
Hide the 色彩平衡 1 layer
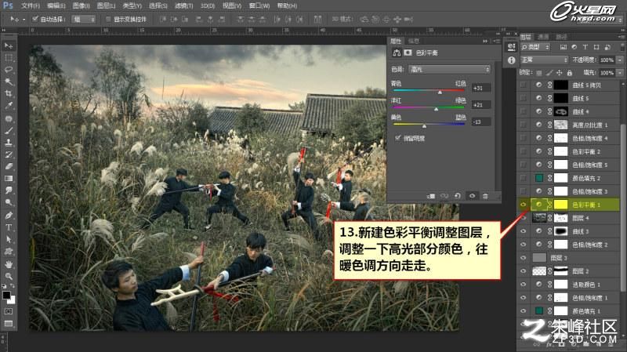[x=523, y=205]
